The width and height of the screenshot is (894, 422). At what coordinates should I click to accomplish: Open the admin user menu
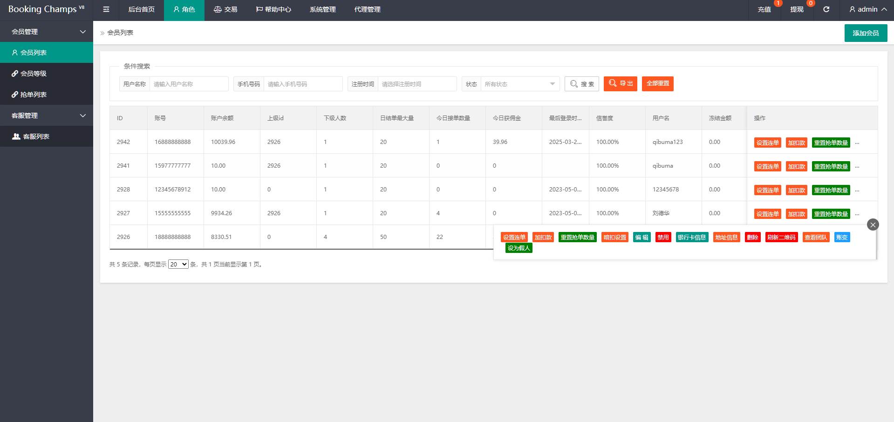(x=867, y=9)
